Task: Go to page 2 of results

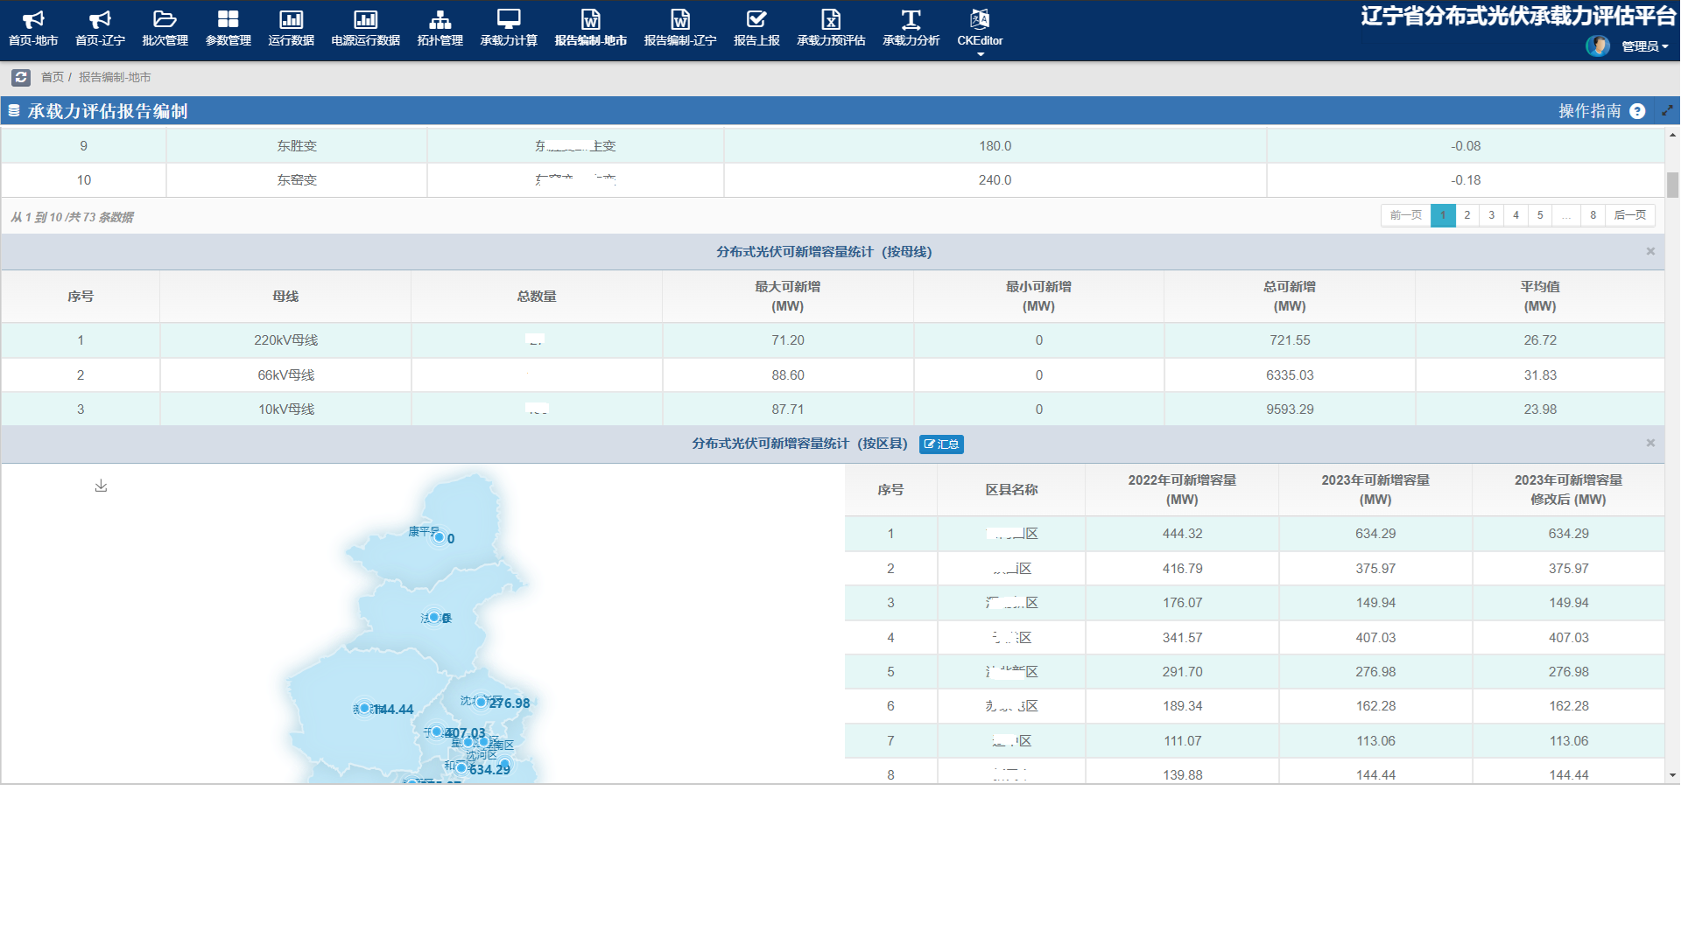Action: coord(1467,215)
